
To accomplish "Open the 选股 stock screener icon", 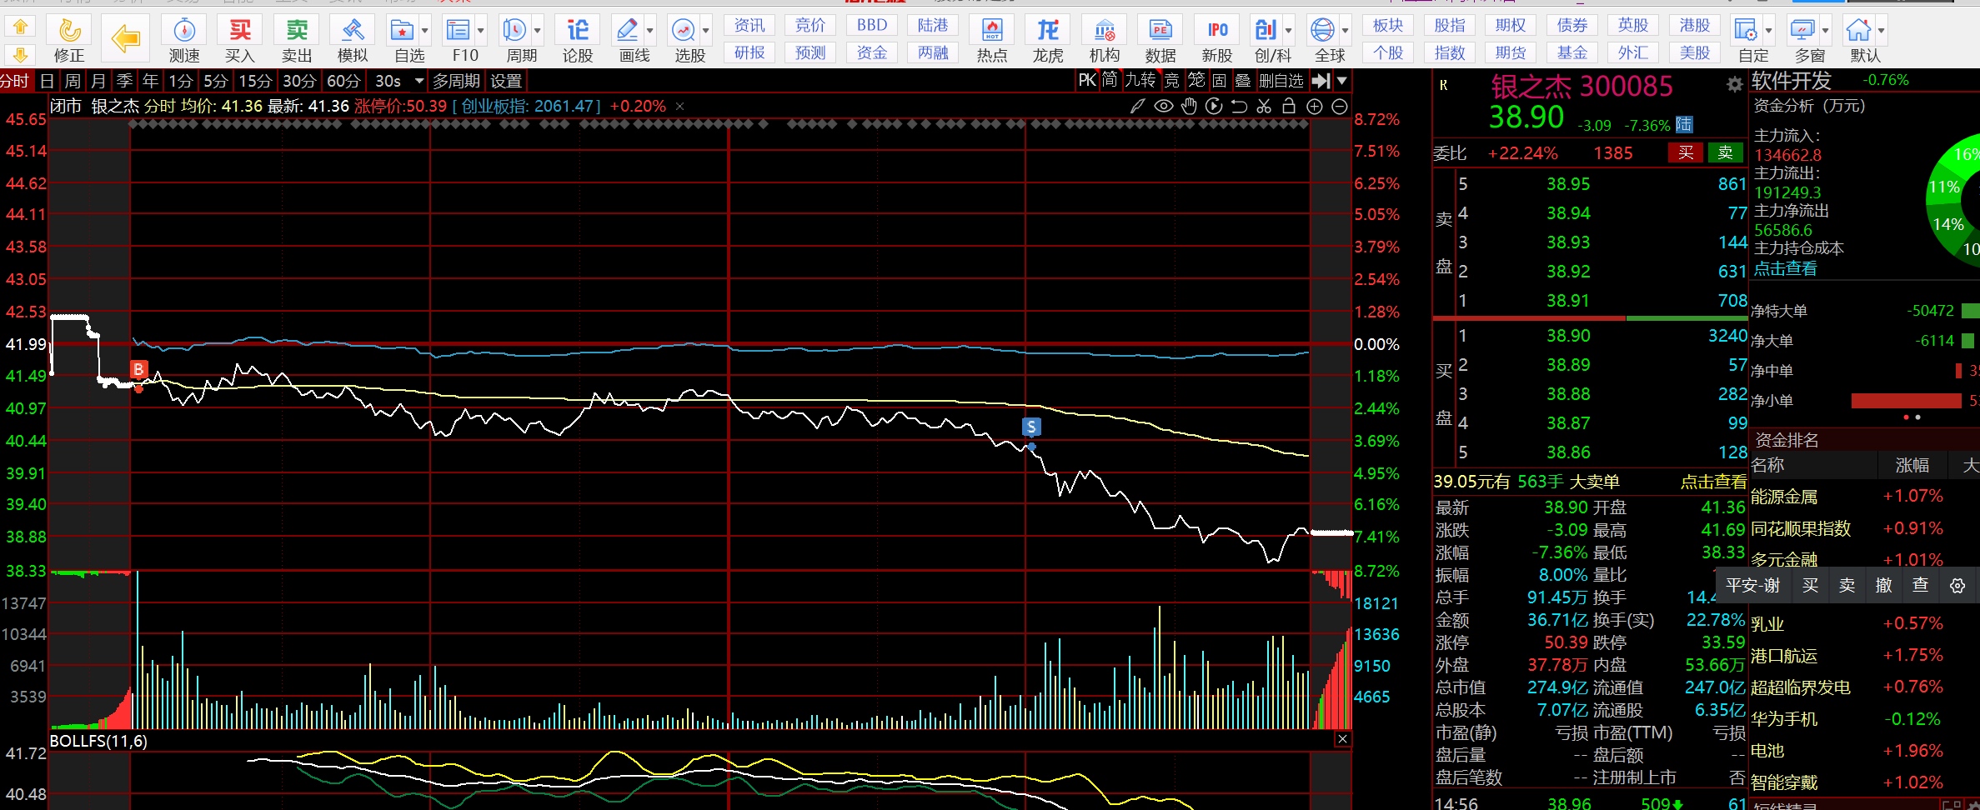I will 684,31.
